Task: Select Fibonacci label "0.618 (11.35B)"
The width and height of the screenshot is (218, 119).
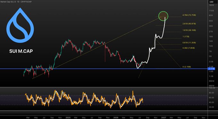Action: [189, 43]
